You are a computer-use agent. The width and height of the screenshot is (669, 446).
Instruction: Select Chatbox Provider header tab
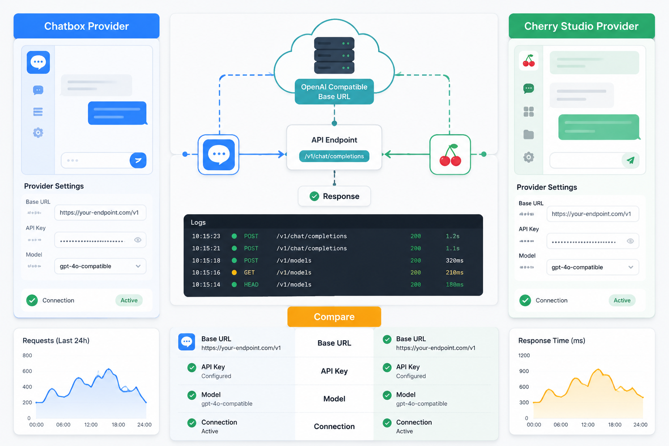86,26
